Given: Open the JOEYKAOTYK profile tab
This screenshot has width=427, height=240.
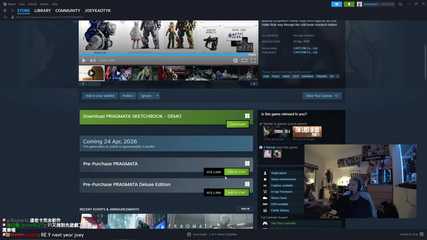Looking at the screenshot, I should (x=98, y=11).
